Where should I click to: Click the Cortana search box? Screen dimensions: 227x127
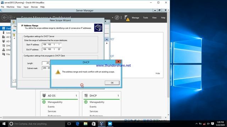click(x=37, y=124)
